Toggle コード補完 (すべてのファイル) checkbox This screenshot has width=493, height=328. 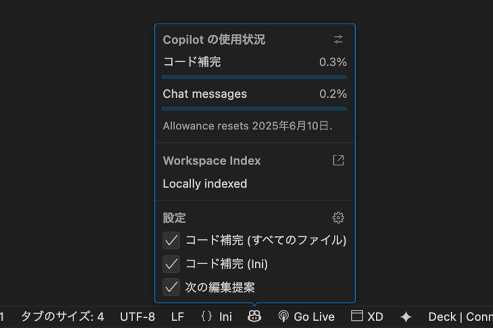(x=171, y=241)
